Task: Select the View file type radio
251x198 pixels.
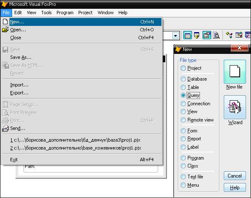Action: (x=183, y=112)
